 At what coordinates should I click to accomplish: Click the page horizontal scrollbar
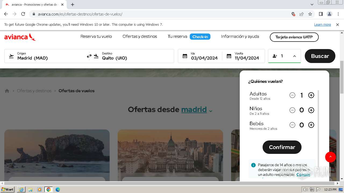pos(170,183)
